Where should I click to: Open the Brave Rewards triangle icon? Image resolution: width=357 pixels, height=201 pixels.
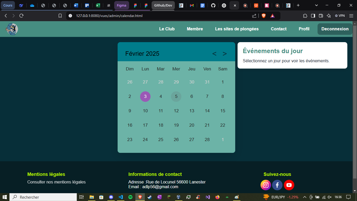tap(273, 16)
